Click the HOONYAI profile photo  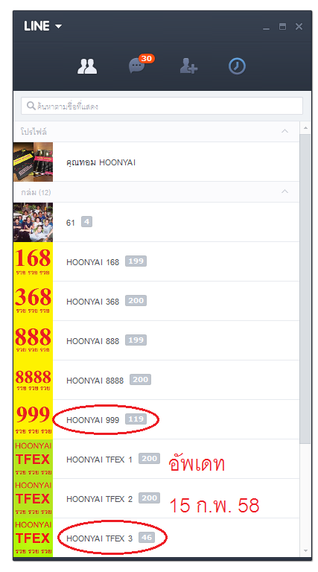34,162
